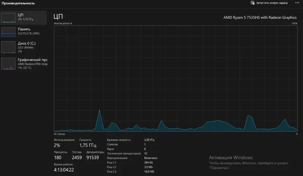
Task: Select the Память mini graph thumbnail
Action: (8, 32)
